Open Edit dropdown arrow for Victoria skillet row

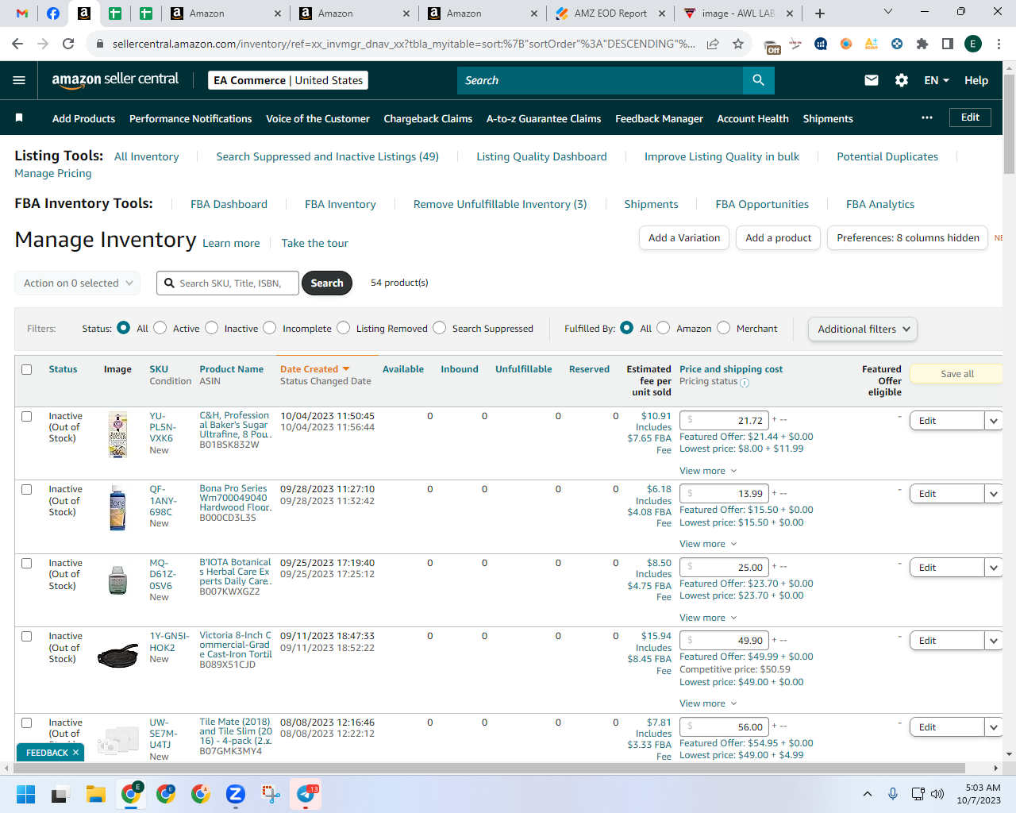pos(994,641)
